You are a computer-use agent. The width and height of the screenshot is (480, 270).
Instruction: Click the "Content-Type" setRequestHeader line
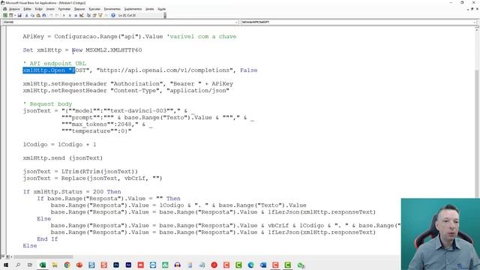coord(126,90)
